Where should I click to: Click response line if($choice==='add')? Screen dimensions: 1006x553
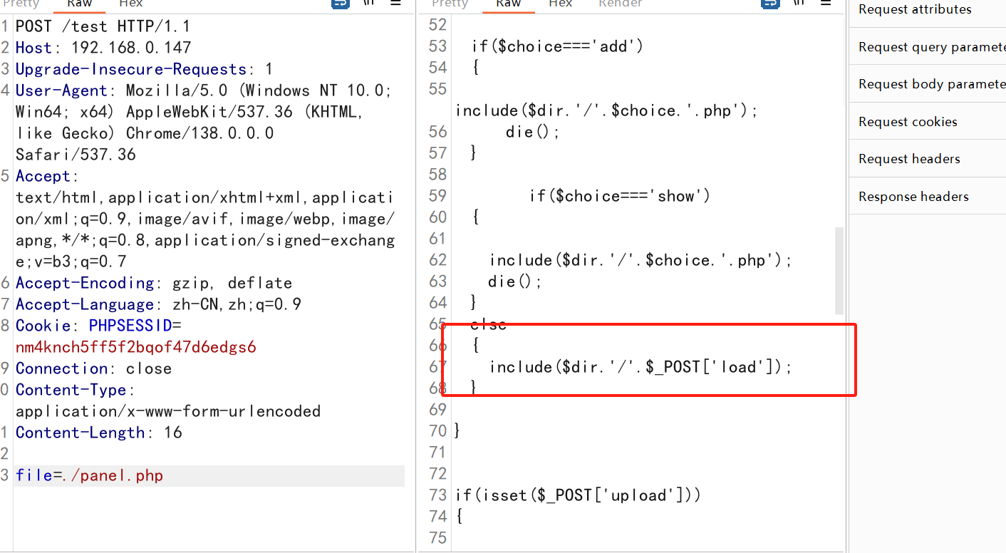pos(558,46)
